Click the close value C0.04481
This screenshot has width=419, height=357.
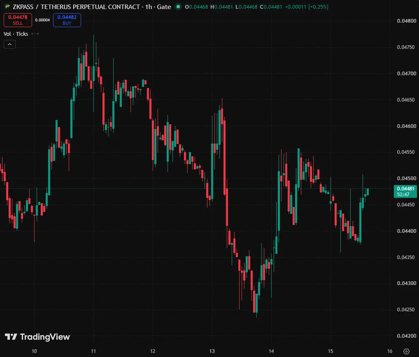[x=271, y=7]
